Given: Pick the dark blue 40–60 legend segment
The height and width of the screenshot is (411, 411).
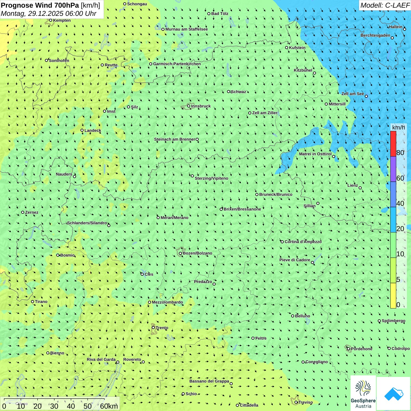Looking at the screenshot, I should click(x=393, y=194).
